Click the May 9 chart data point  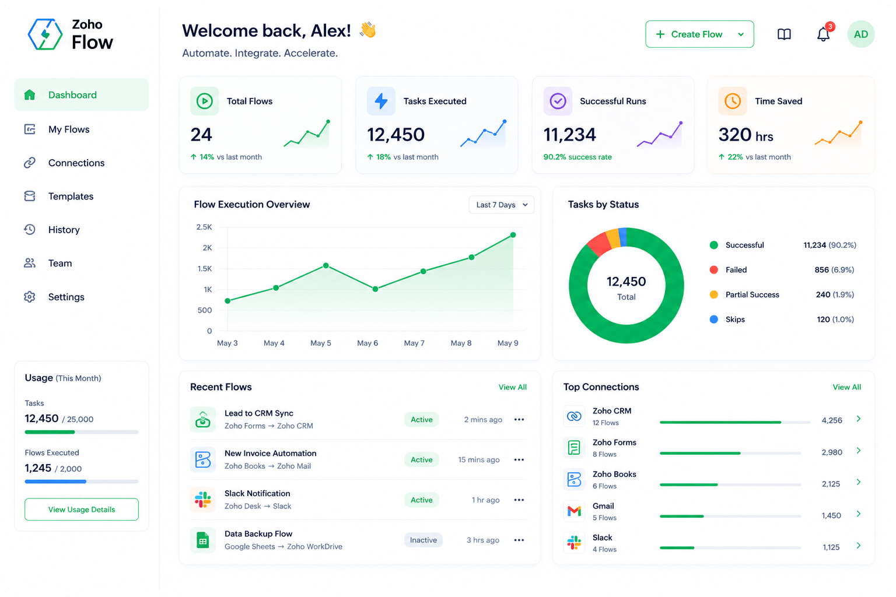pyautogui.click(x=513, y=235)
